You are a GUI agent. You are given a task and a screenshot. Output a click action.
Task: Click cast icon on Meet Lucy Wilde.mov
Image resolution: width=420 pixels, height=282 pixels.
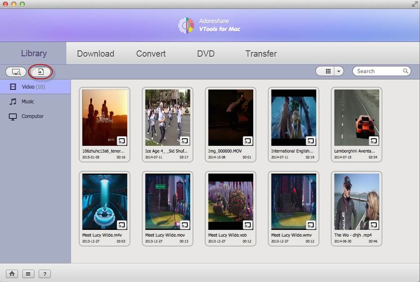click(185, 225)
